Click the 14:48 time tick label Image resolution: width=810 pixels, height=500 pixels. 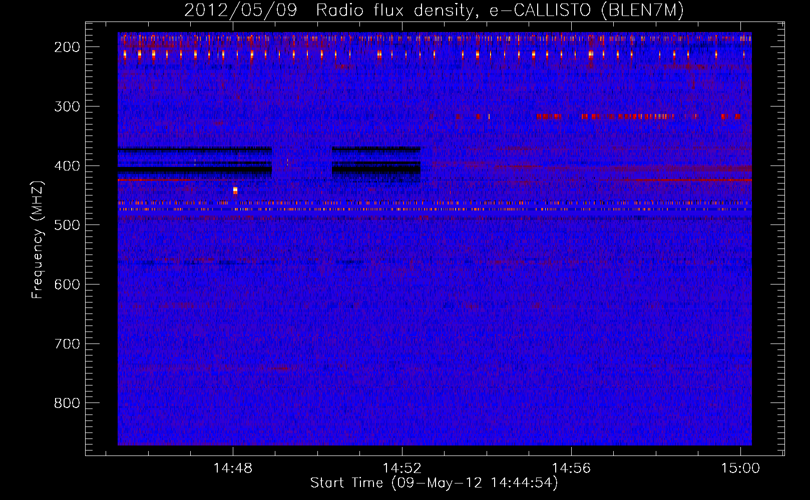pos(233,468)
